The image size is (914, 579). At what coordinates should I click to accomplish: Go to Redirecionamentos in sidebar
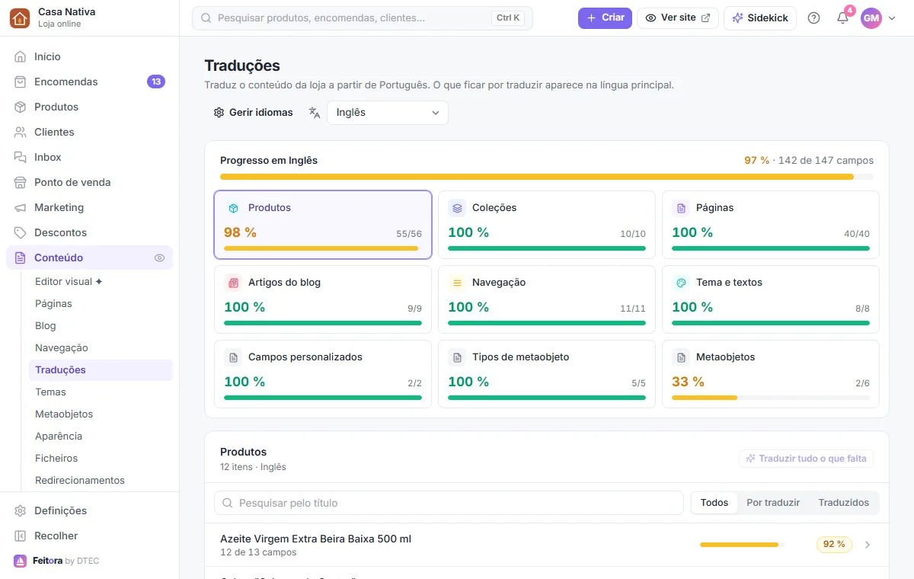101,480
